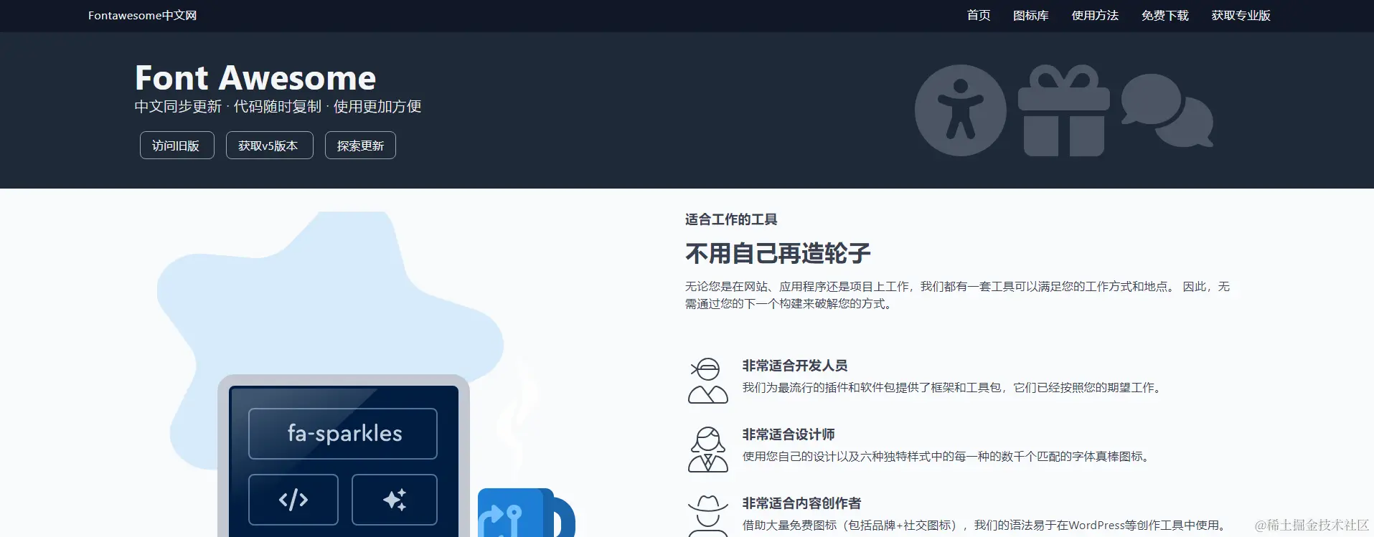This screenshot has width=1374, height=537.
Task: Click the 非常适合开发人员 heading
Action: coord(795,366)
